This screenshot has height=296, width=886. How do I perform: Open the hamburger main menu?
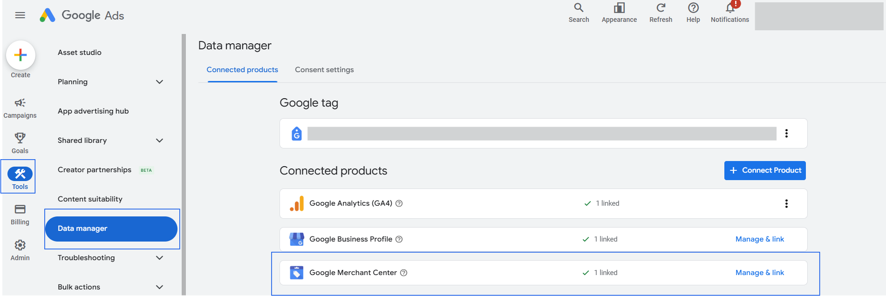pos(20,15)
